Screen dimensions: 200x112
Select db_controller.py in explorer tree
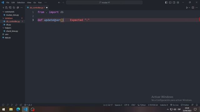13,21
